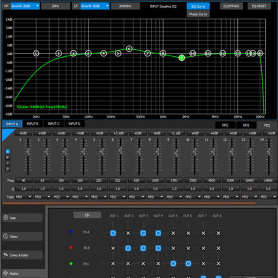Click the EQ BYPASS button

tap(231, 6)
